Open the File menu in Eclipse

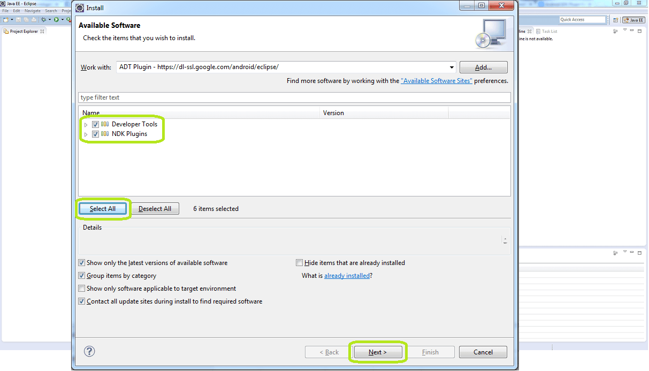[x=5, y=11]
